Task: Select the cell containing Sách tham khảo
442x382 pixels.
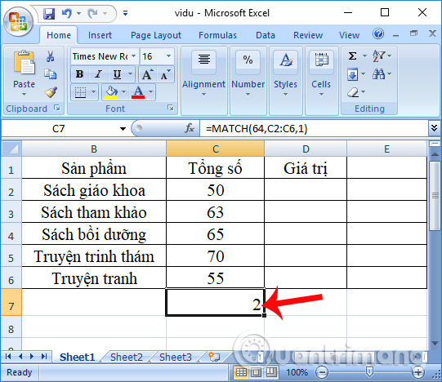Action: tap(94, 212)
